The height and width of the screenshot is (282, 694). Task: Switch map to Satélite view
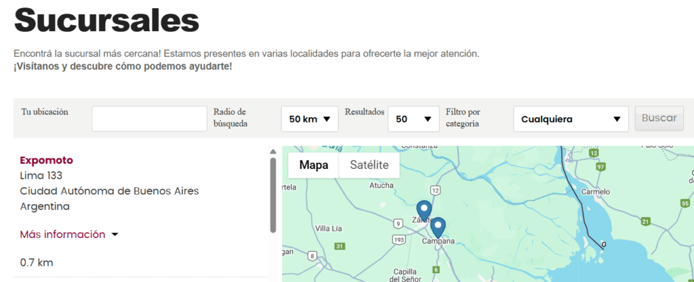369,165
